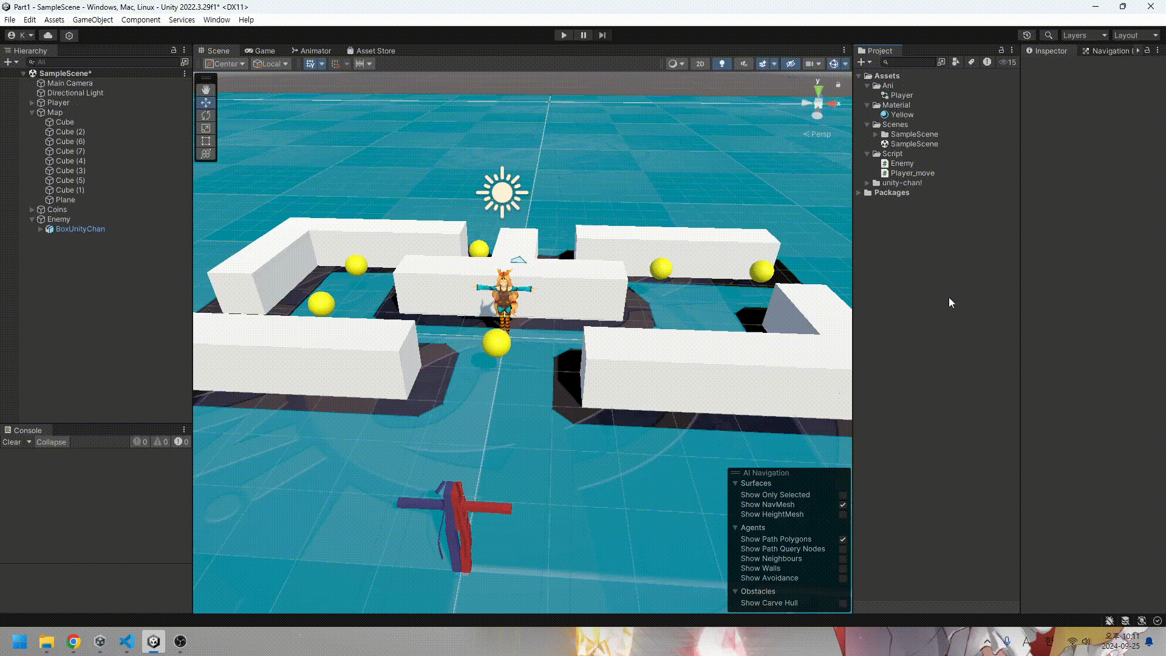Pause the game with Pause button
1166x656 pixels.
pos(583,35)
